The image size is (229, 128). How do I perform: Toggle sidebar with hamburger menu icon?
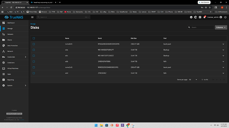[32, 17]
